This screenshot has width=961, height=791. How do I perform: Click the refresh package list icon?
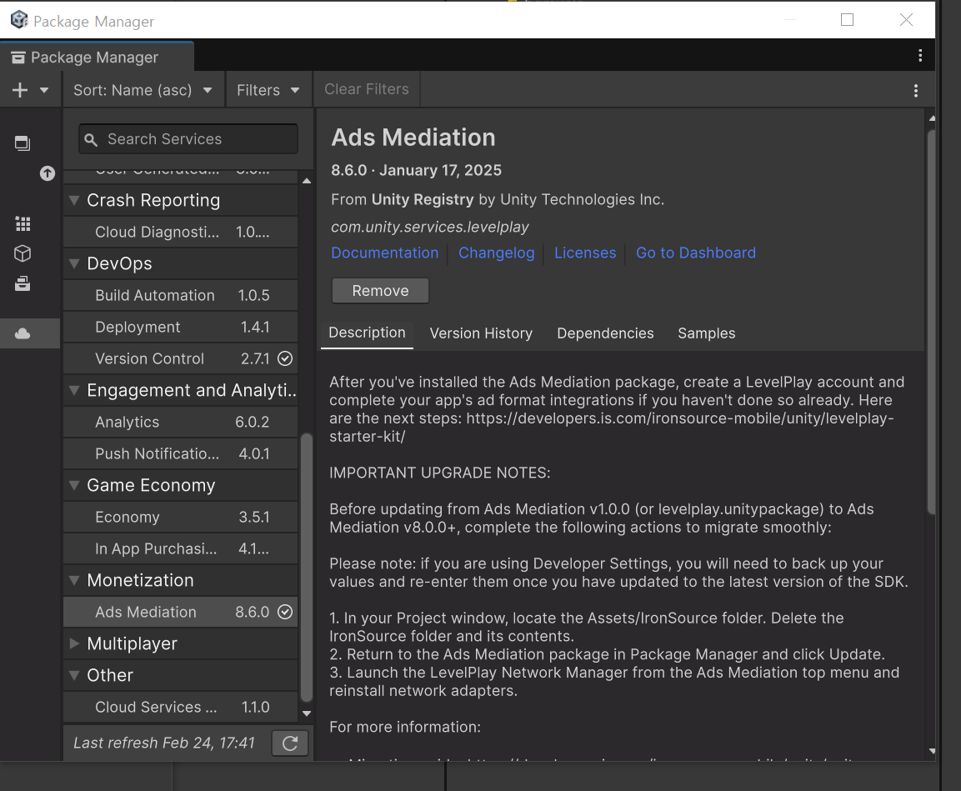290,743
